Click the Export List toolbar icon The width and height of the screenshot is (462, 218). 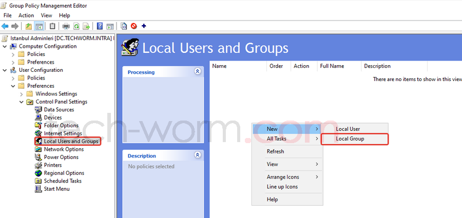[86, 26]
